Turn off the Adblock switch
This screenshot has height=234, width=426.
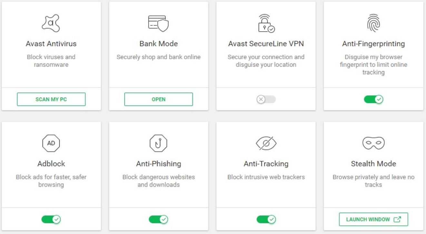click(x=51, y=220)
